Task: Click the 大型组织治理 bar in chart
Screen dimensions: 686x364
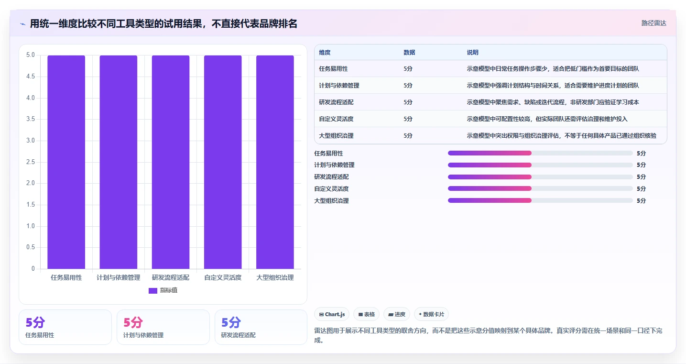Action: point(275,162)
